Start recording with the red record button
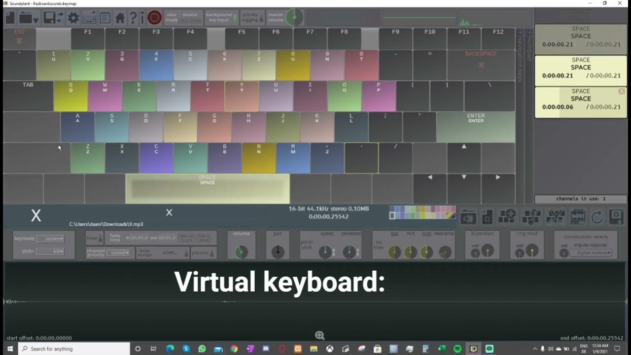Screen dimensions: 631x355 click(154, 18)
